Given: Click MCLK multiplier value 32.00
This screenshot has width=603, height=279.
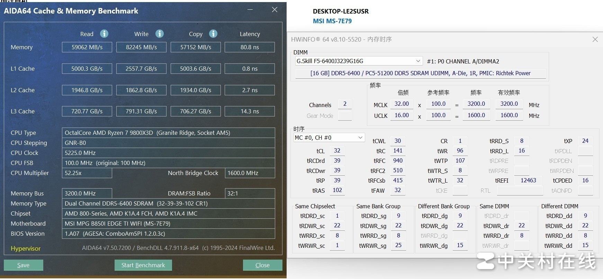Looking at the screenshot, I should (x=402, y=104).
